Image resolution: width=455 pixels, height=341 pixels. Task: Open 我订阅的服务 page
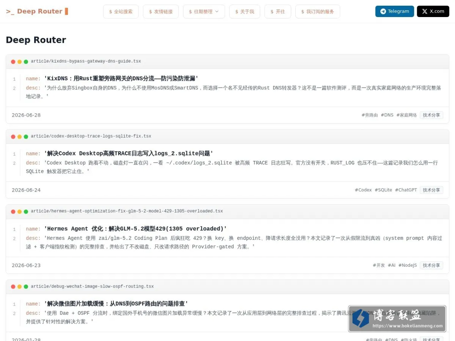318,11
